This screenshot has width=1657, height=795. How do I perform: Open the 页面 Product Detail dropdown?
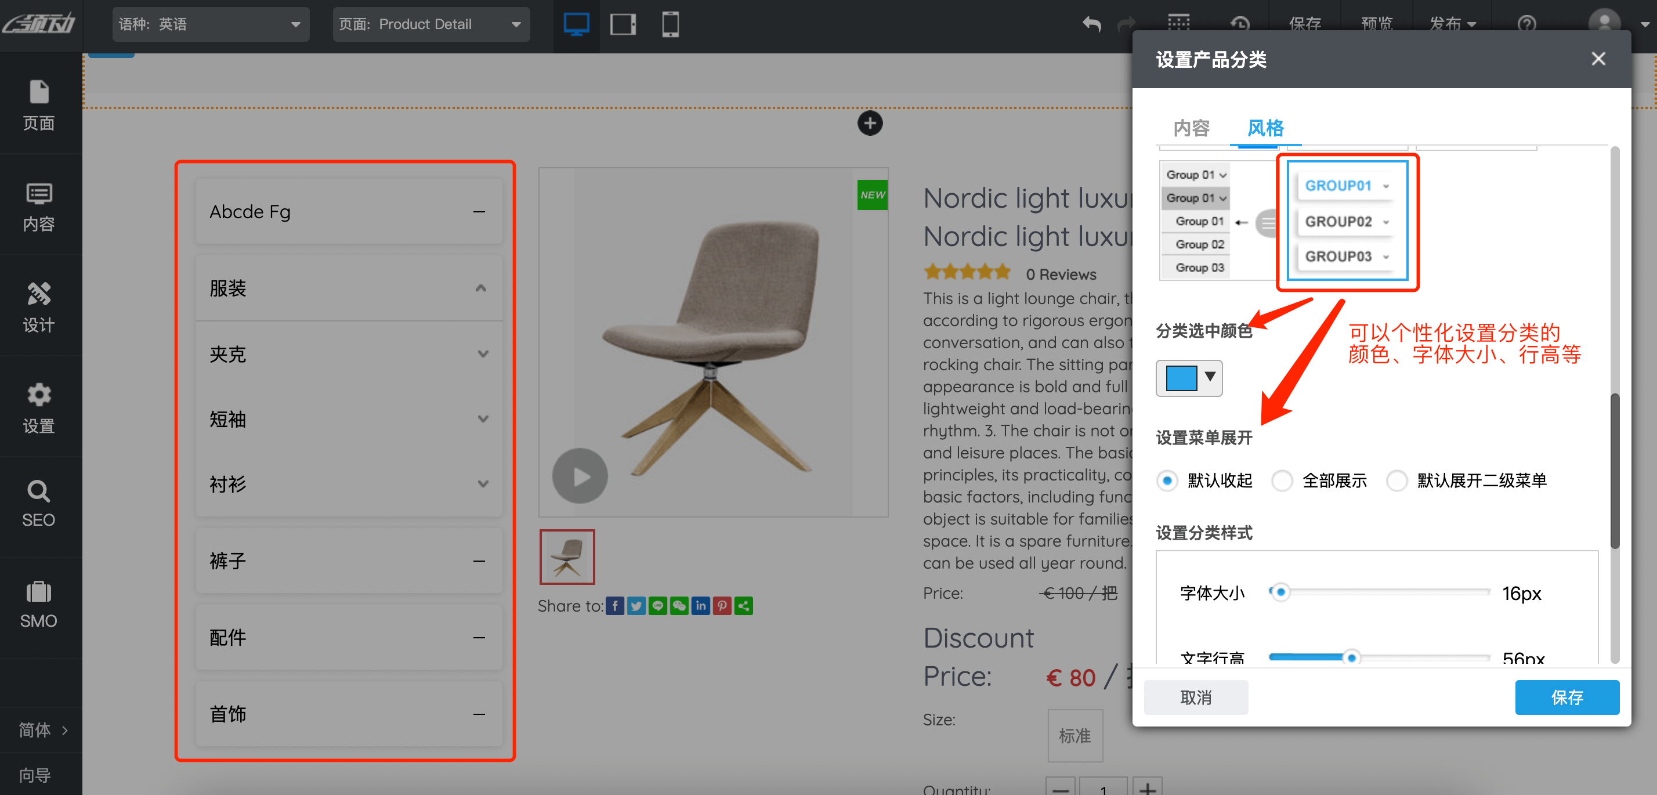point(430,24)
